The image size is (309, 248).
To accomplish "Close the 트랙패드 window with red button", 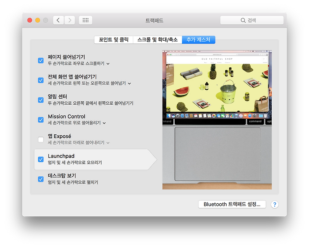I will pos(30,20).
